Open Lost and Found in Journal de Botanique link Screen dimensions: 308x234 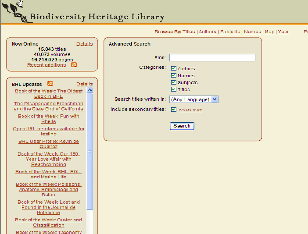(49, 207)
